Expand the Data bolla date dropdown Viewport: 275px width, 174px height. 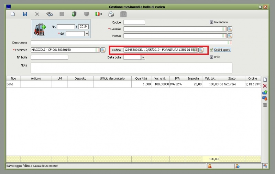click(143, 57)
